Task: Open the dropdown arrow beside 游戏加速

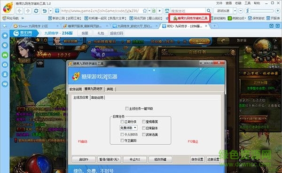Action: [x=235, y=11]
